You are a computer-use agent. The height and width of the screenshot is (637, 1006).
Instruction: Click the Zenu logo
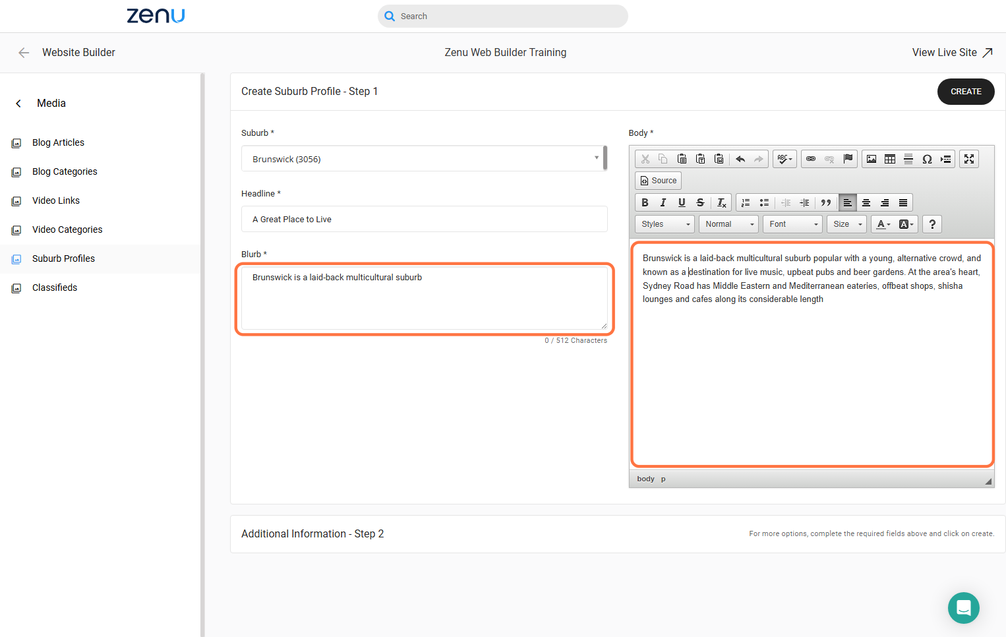pyautogui.click(x=156, y=16)
